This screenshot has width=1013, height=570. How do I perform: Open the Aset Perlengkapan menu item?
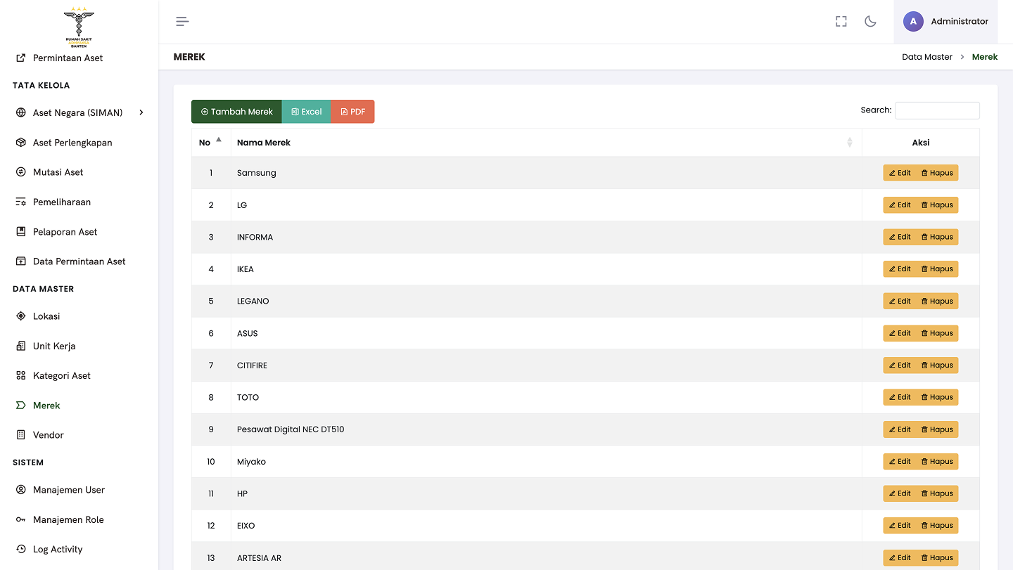tap(72, 143)
